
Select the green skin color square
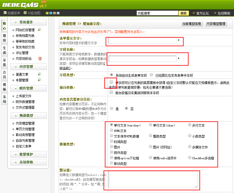pyautogui.click(x=47, y=13)
